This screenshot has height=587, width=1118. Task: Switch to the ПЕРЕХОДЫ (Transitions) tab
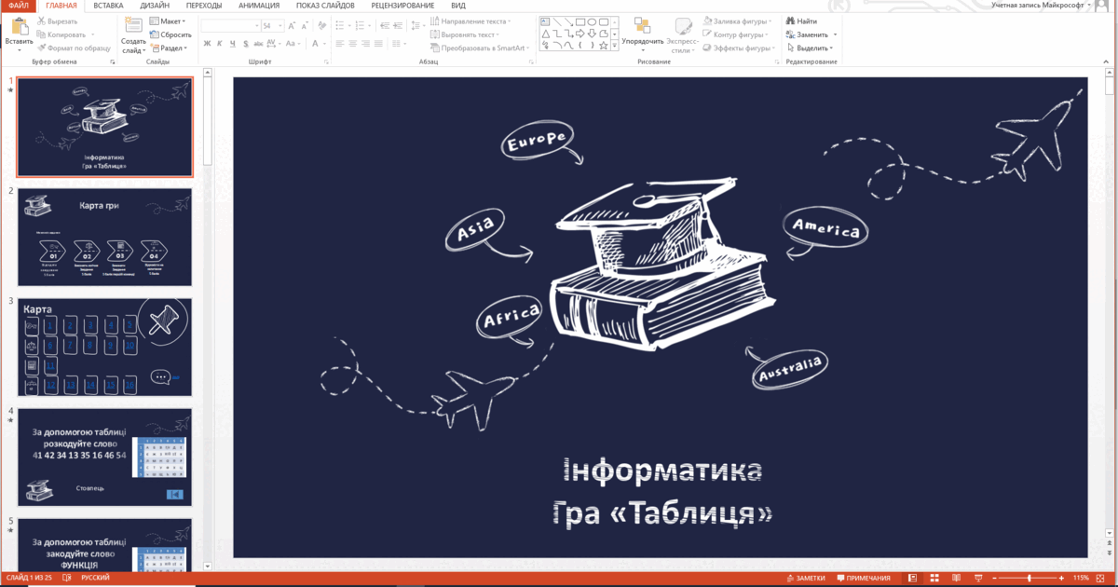pyautogui.click(x=204, y=6)
